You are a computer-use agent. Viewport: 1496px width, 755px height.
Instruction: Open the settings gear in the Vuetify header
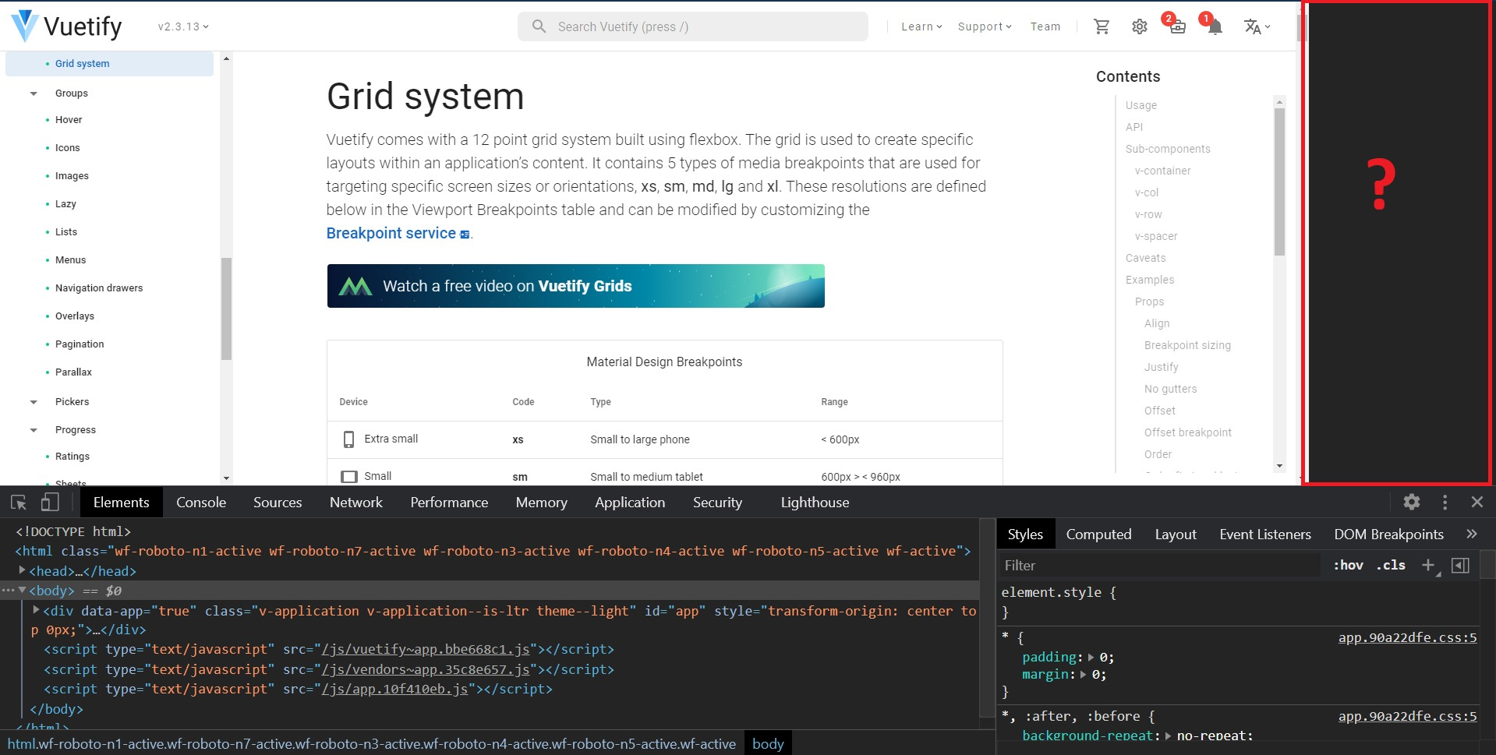click(1139, 26)
